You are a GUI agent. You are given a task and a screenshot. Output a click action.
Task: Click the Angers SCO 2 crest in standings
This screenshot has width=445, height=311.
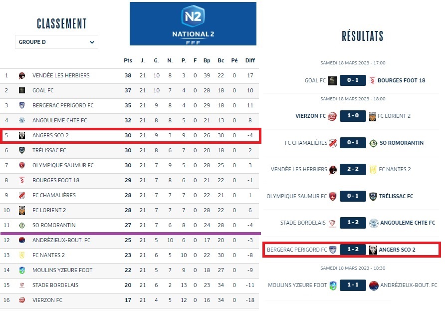click(x=22, y=136)
